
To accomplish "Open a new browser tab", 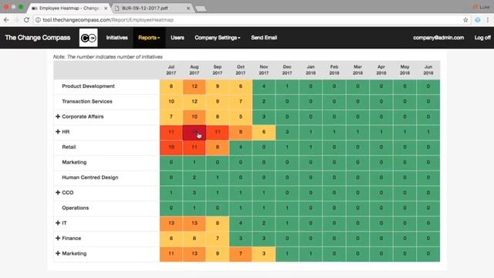I will (201, 8).
